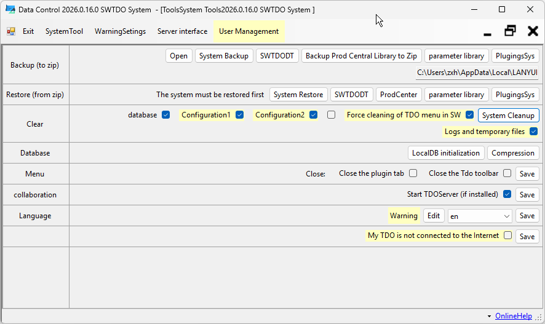Viewport: 545px width, 324px height.
Task: Click the Data Control app title icon
Action: 10,9
